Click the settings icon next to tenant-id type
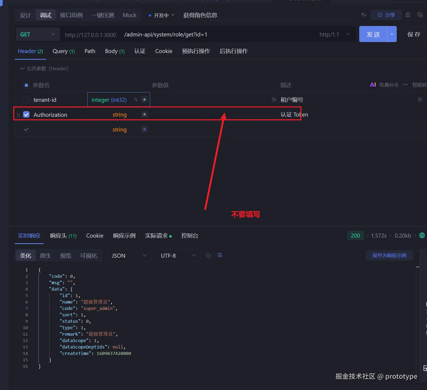The image size is (427, 390). coord(136,100)
